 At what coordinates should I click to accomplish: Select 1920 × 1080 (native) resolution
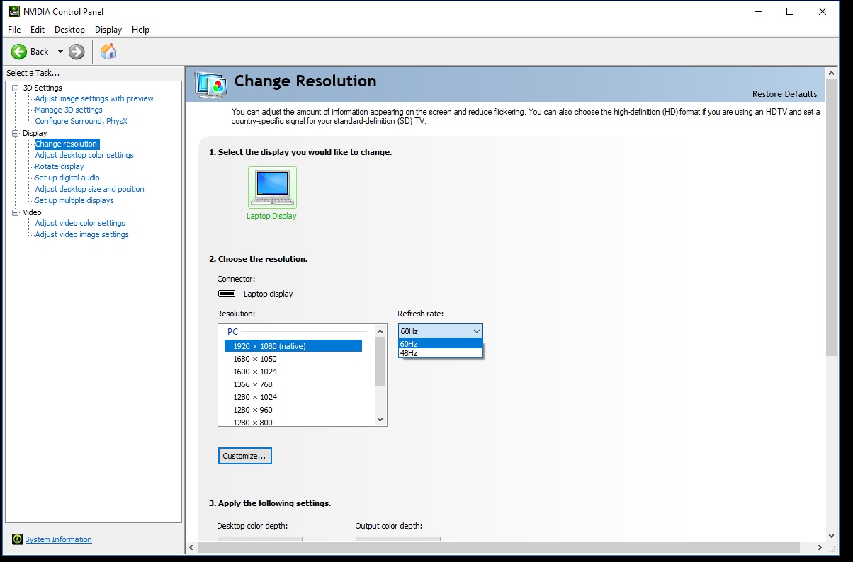pyautogui.click(x=293, y=346)
